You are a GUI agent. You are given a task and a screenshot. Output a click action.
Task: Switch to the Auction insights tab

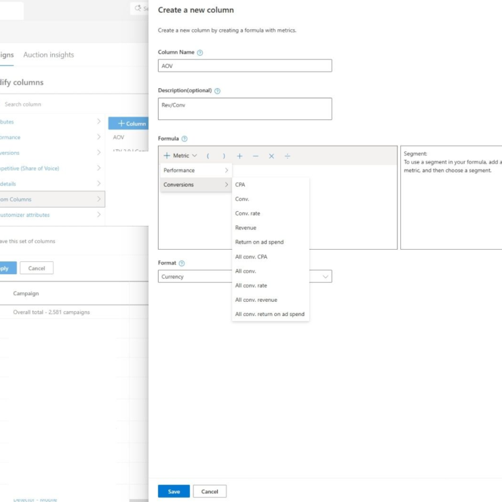point(49,55)
